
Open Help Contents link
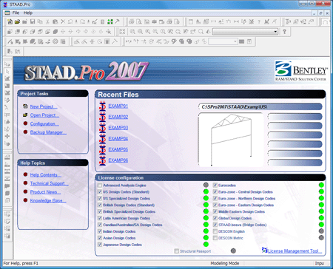point(46,174)
